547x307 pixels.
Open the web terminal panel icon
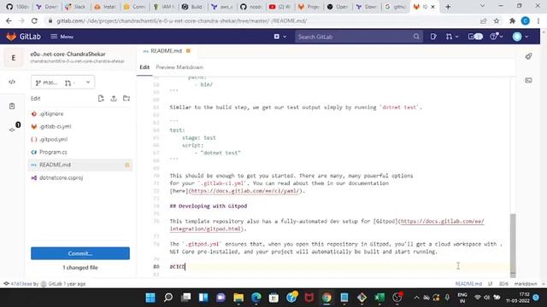[x=528, y=80]
